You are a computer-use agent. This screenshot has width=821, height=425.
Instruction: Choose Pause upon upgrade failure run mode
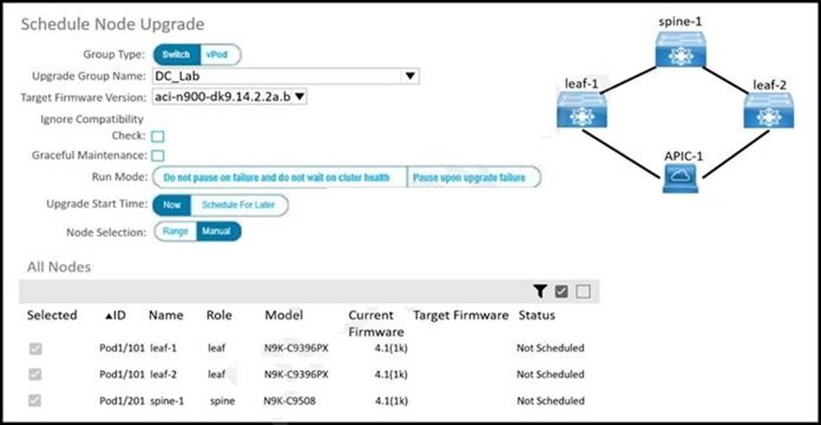[470, 178]
